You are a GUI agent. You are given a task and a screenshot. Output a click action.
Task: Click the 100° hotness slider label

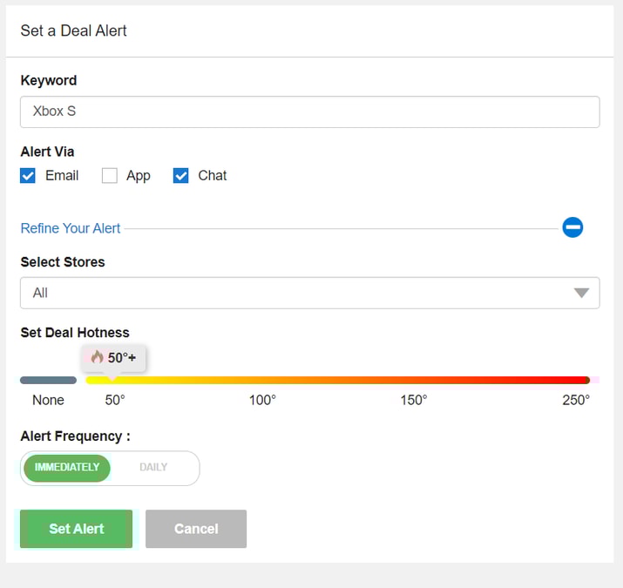click(x=262, y=400)
